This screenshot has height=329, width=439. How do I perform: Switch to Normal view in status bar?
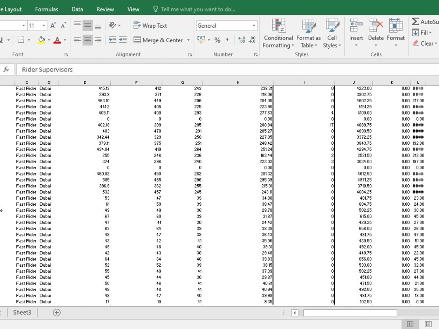pos(410,324)
